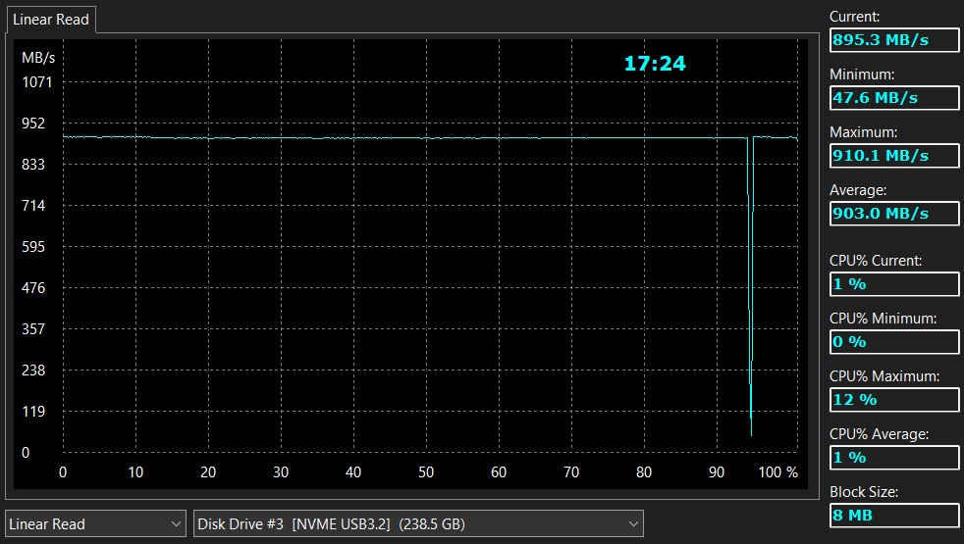
Task: Click the 833 label on the Y axis
Action: [x=33, y=165]
